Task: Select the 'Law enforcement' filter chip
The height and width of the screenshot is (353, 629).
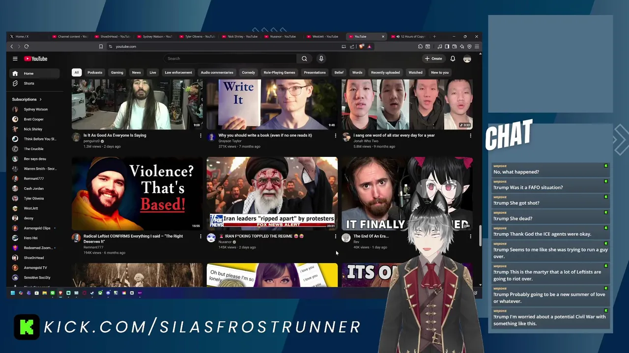Action: (178, 73)
